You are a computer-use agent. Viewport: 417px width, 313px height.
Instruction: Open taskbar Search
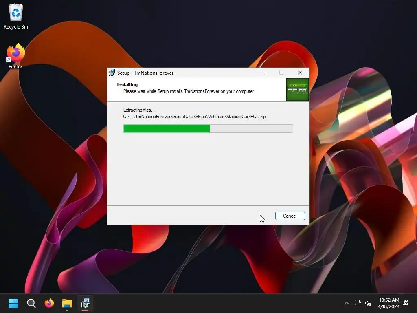(x=31, y=303)
